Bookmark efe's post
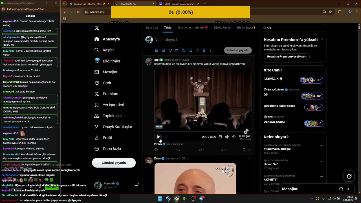 (244, 150)
